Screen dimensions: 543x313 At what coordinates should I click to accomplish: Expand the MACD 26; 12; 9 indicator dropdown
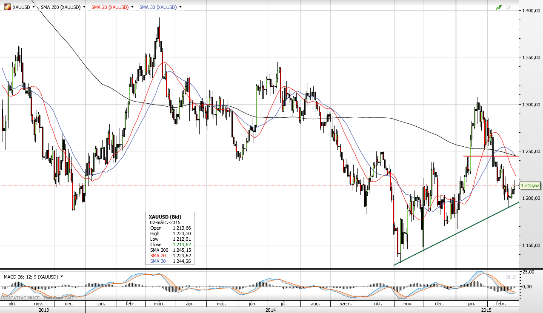point(62,277)
